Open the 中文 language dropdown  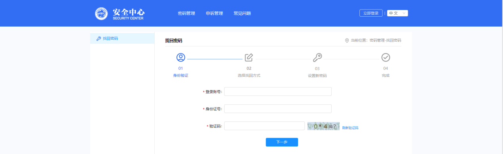[397, 13]
